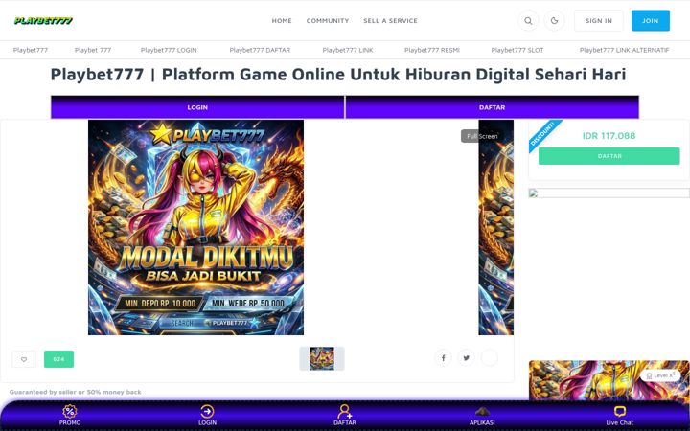The image size is (690, 431).
Task: Select the gallery thumbnail image
Action: 322,358
